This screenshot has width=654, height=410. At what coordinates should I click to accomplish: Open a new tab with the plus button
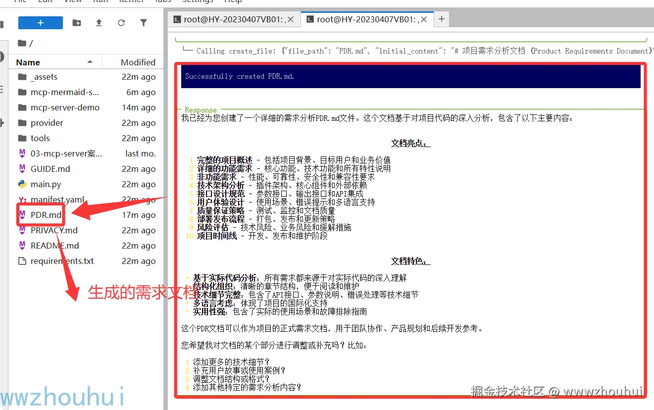[442, 19]
